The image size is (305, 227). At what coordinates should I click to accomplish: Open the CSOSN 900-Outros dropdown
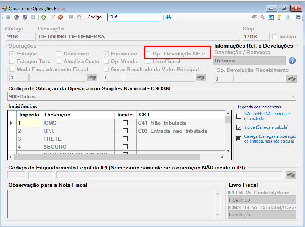click(152, 96)
